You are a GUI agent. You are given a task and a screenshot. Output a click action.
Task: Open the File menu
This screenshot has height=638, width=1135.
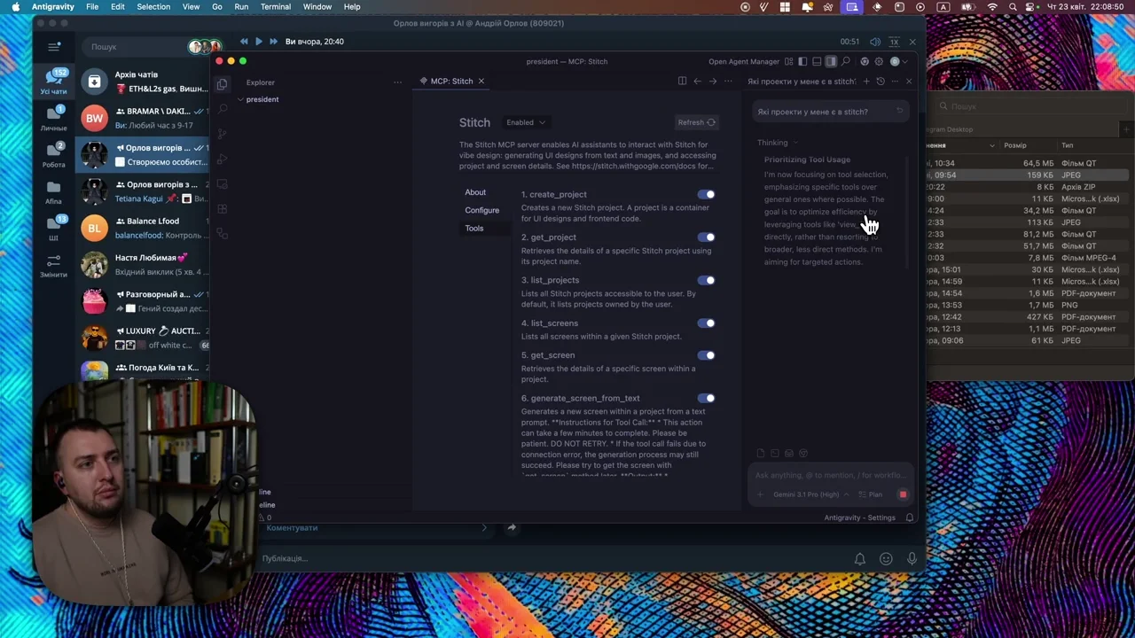coord(92,6)
